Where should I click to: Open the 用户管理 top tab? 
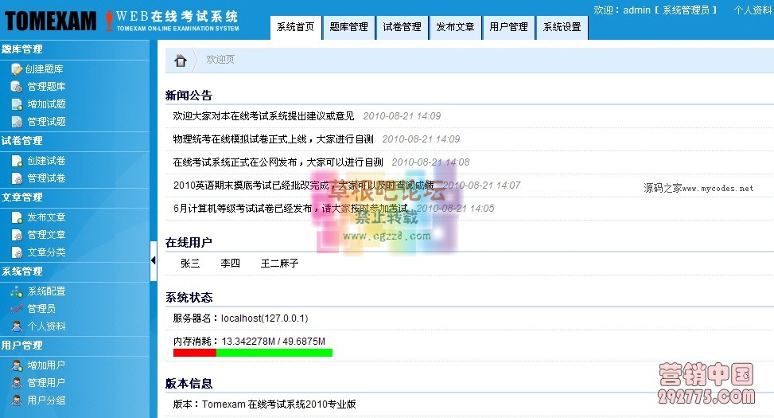509,27
